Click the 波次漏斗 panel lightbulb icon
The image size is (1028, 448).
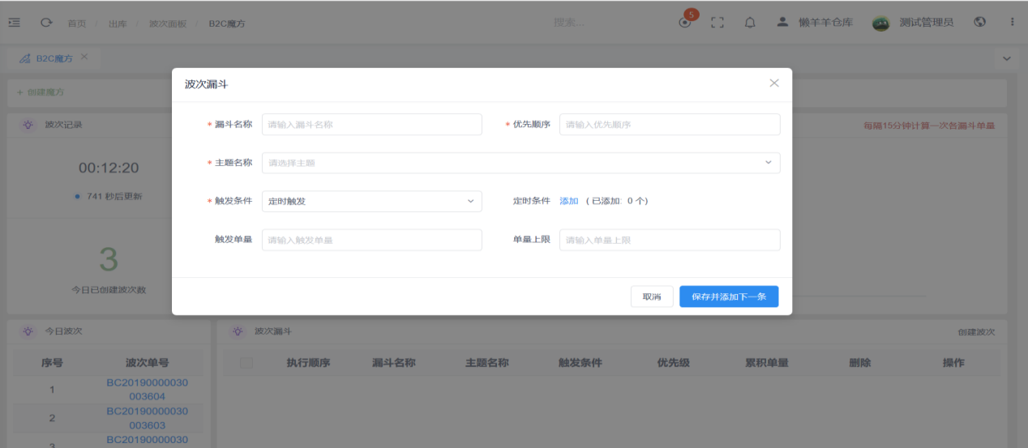pyautogui.click(x=237, y=331)
